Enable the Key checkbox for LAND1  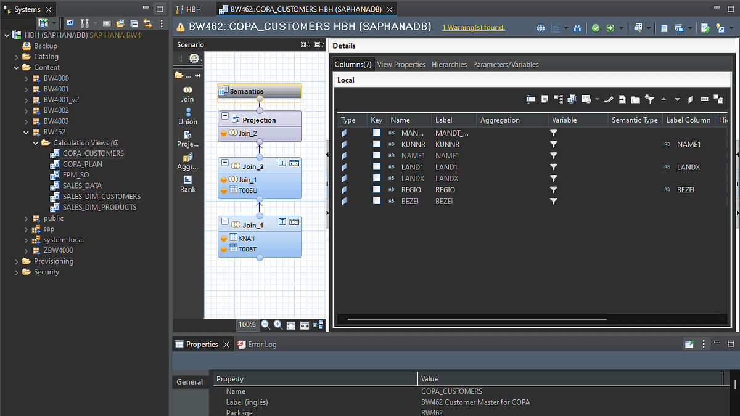coord(376,167)
